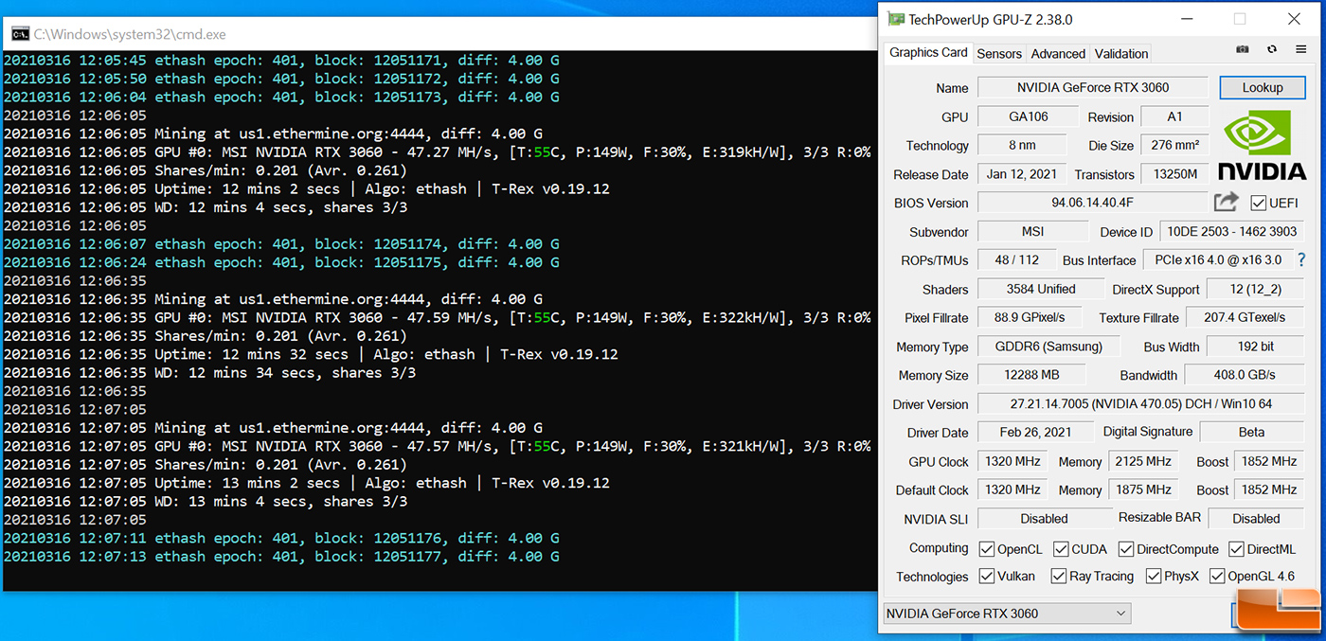Click the BIOS Version field 94.06.14.40.4F
The width and height of the screenshot is (1326, 641).
1093,203
